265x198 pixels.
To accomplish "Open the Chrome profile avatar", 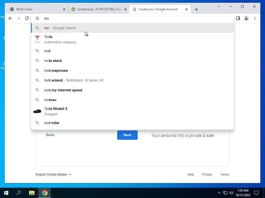I will pos(246,18).
